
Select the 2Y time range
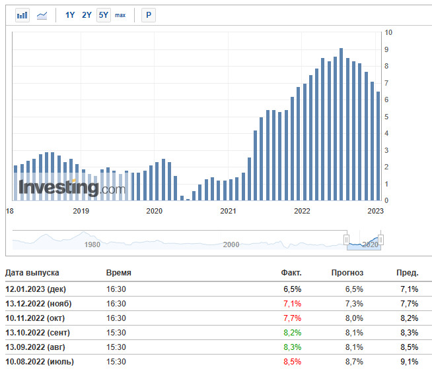[87, 15]
